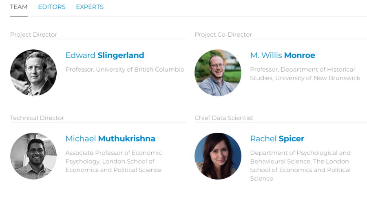Click the Project Co-Director section heading
367x197 pixels.
point(223,35)
